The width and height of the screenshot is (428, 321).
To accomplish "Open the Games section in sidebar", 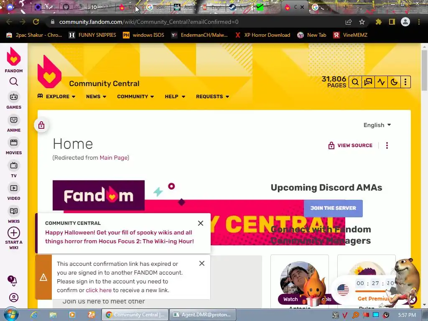I will click(14, 101).
